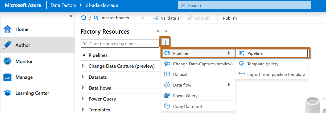The height and width of the screenshot is (113, 326).
Task: Click the Learning Center graduation cap icon
Action: (7, 93)
